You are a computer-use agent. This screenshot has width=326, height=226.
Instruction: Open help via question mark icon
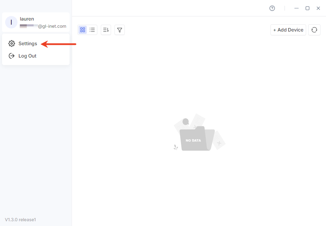coord(272,8)
